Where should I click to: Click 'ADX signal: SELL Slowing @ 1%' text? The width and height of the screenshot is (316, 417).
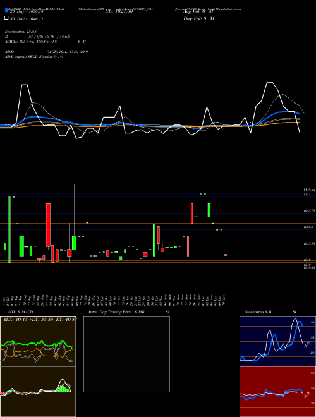tap(34, 57)
